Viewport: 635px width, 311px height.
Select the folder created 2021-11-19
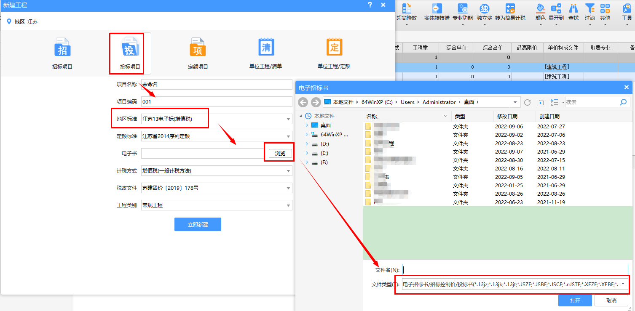(x=498, y=202)
